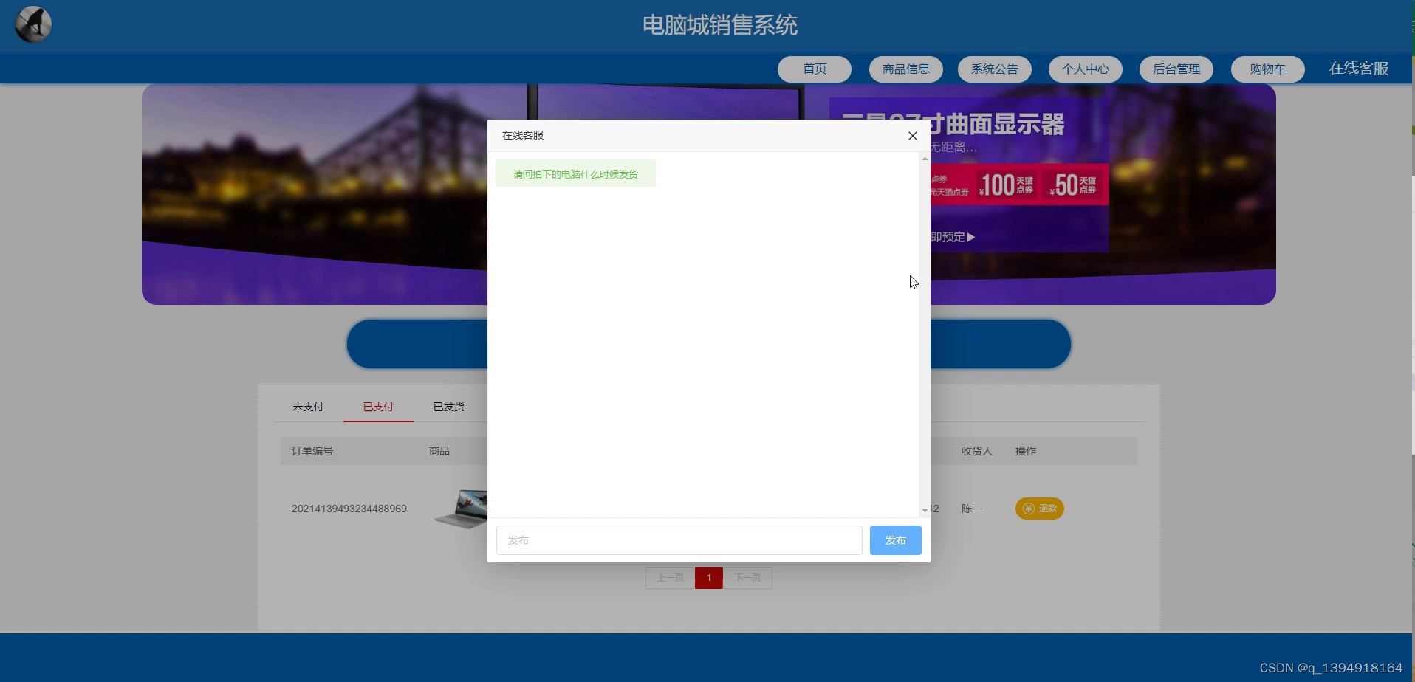Go to 个人中心 in the navigation bar
The height and width of the screenshot is (682, 1415).
pyautogui.click(x=1086, y=69)
